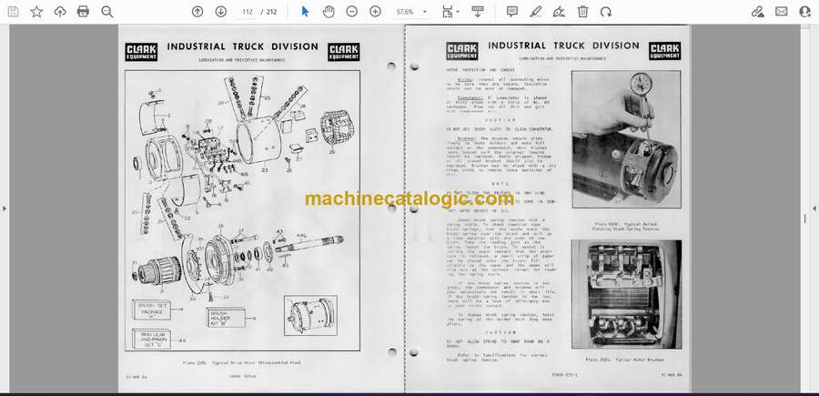Star this file as a favorite
This screenshot has width=819, height=396.
tap(36, 12)
